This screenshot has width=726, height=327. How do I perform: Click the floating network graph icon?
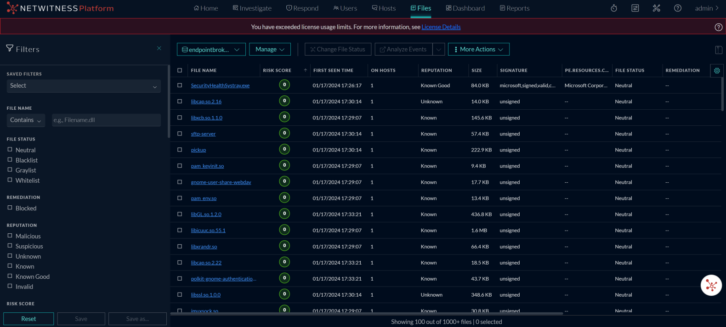pos(711,285)
